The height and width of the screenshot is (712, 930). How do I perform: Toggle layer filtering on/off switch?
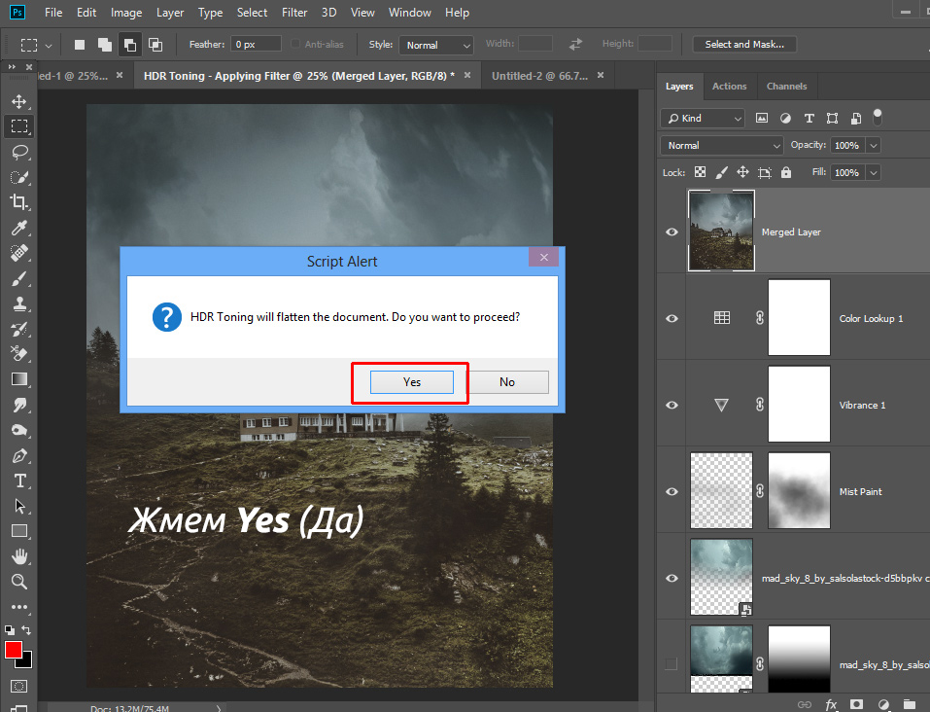click(x=878, y=117)
